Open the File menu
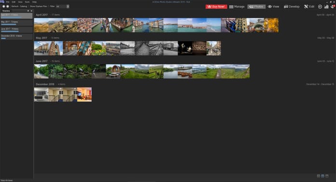 tap(8, 2)
